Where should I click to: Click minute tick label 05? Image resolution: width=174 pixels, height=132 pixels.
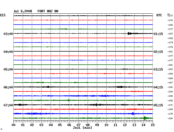coord(60,125)
